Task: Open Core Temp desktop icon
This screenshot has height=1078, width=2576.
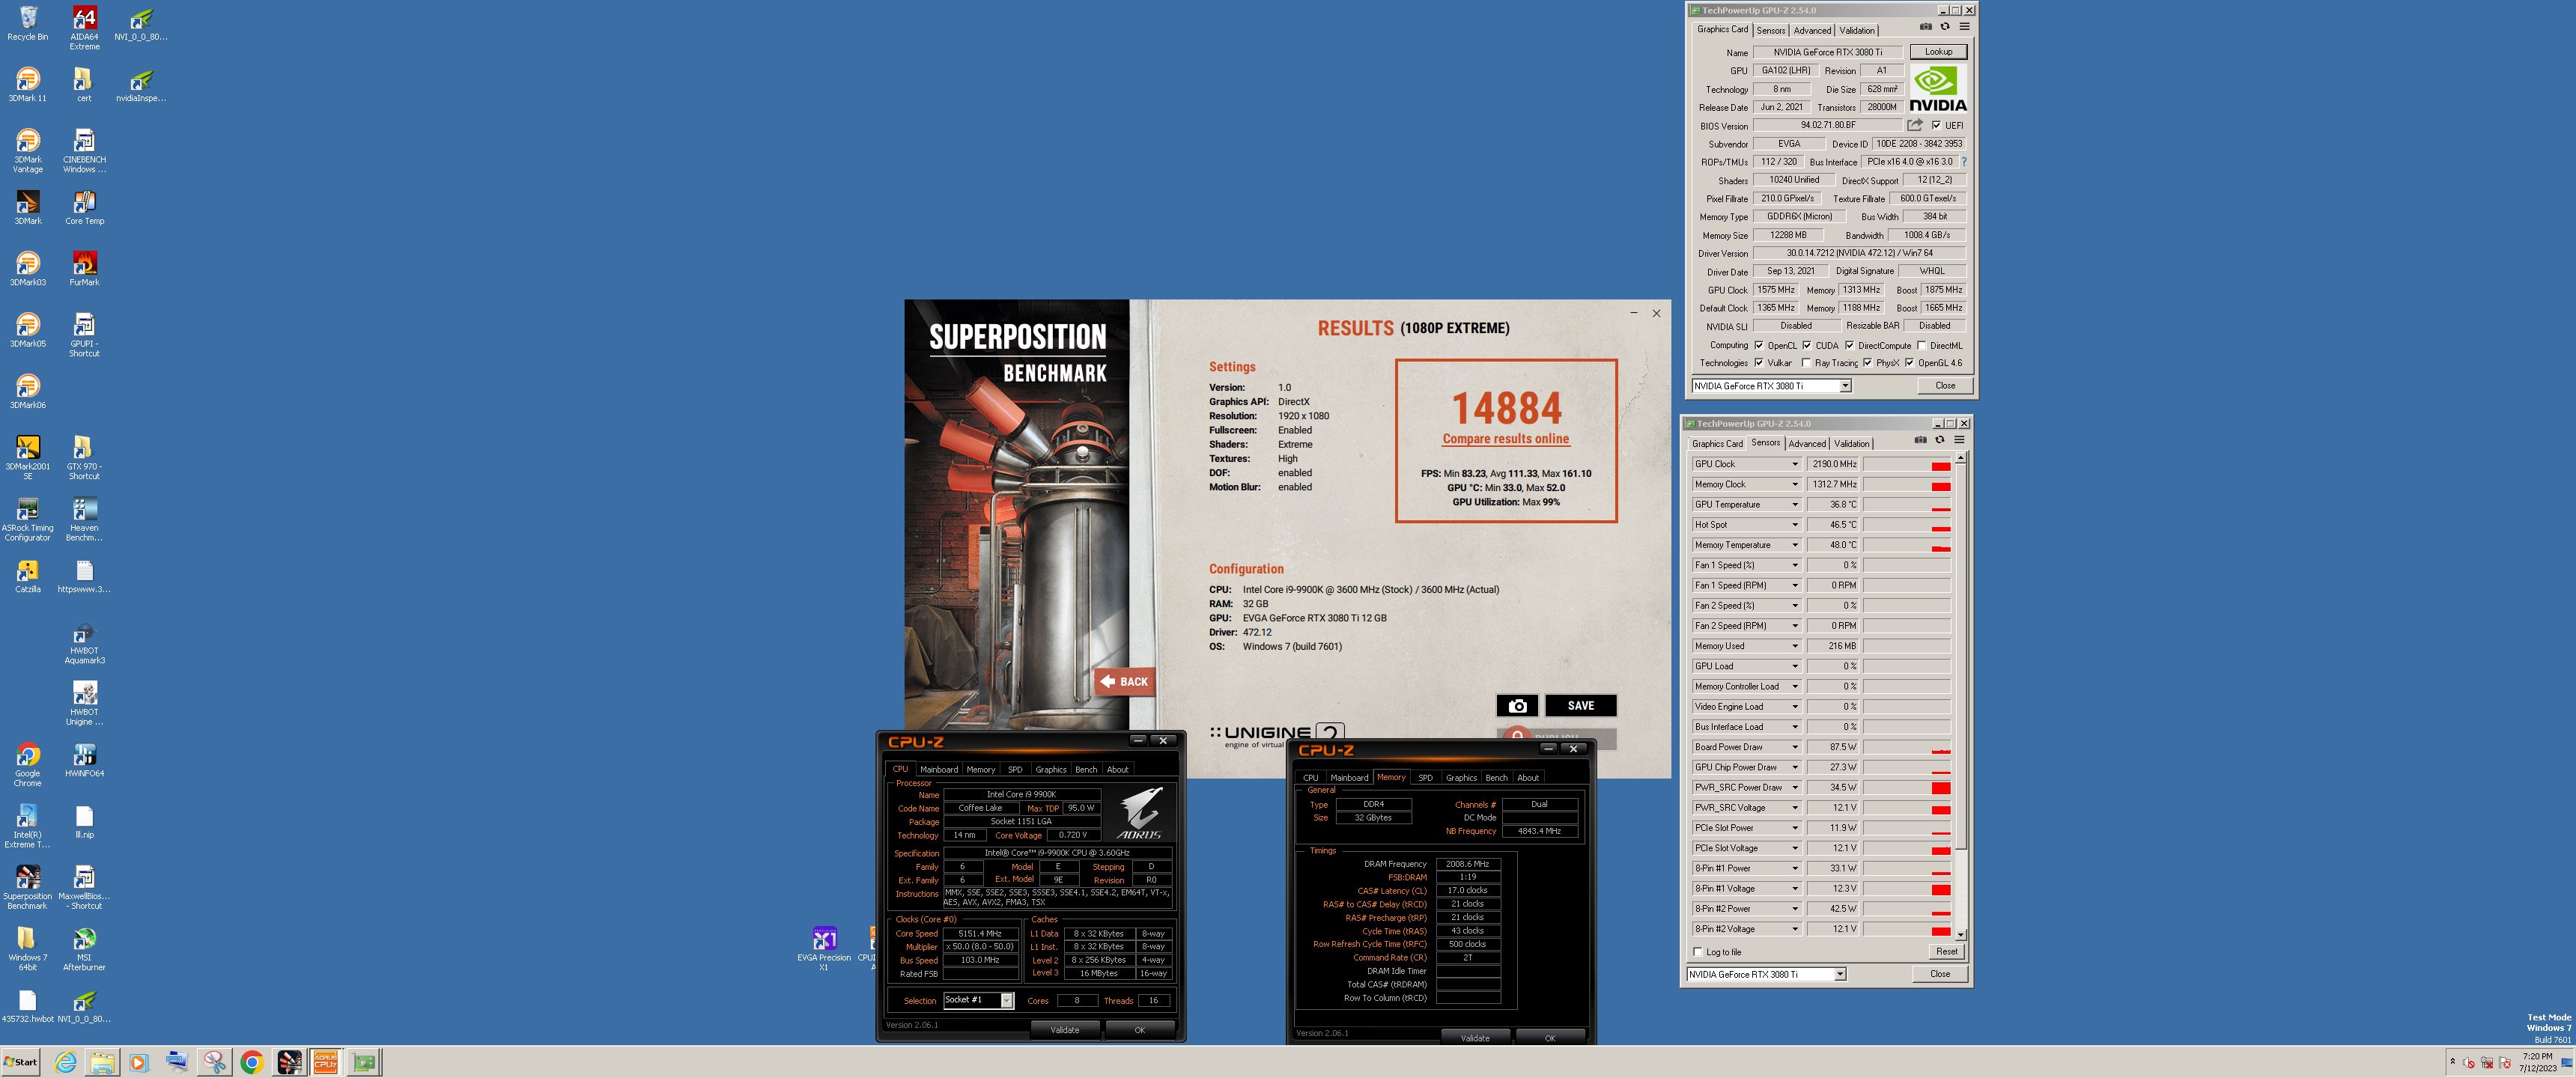Action: tap(84, 207)
